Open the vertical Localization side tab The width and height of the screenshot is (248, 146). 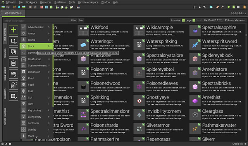(x=5, y=93)
